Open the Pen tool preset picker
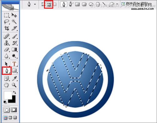The width and height of the screenshot is (157, 123). [x=29, y=4]
